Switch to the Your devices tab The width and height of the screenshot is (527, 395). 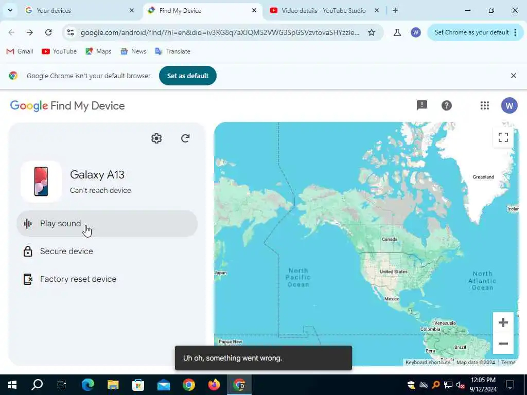[x=79, y=11]
